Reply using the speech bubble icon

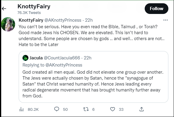click(57, 109)
